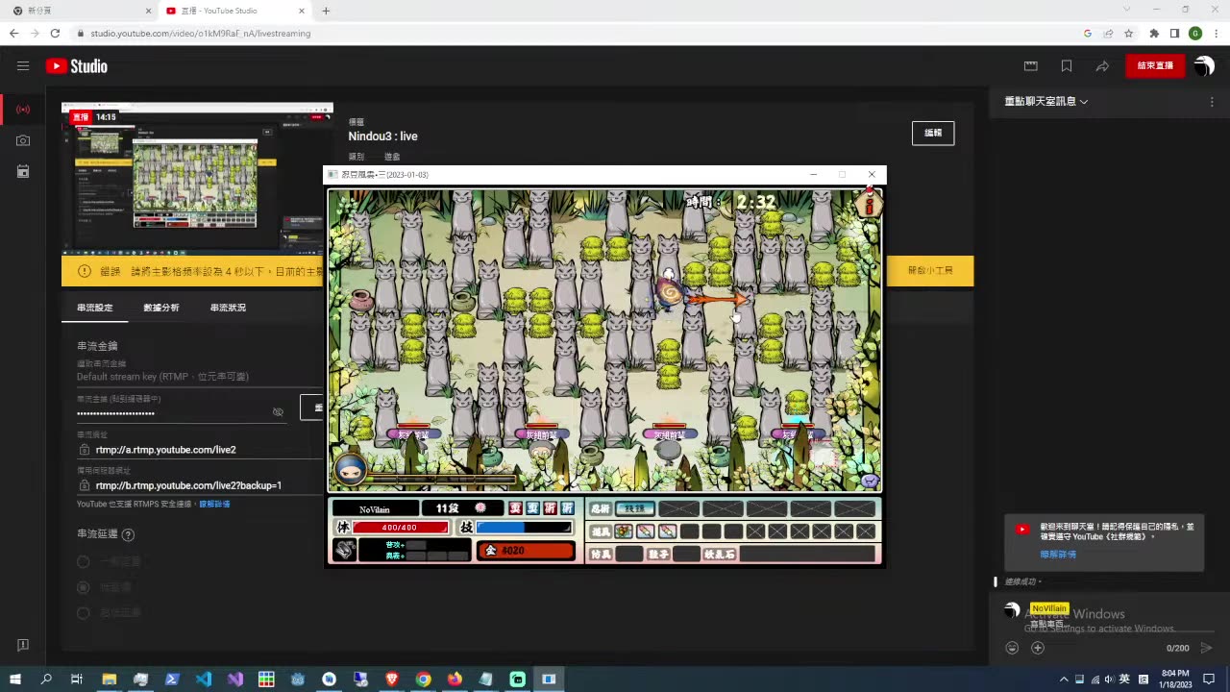Click the orange gold amount bar 4020
Viewport: 1230px width, 692px height.
pos(526,551)
